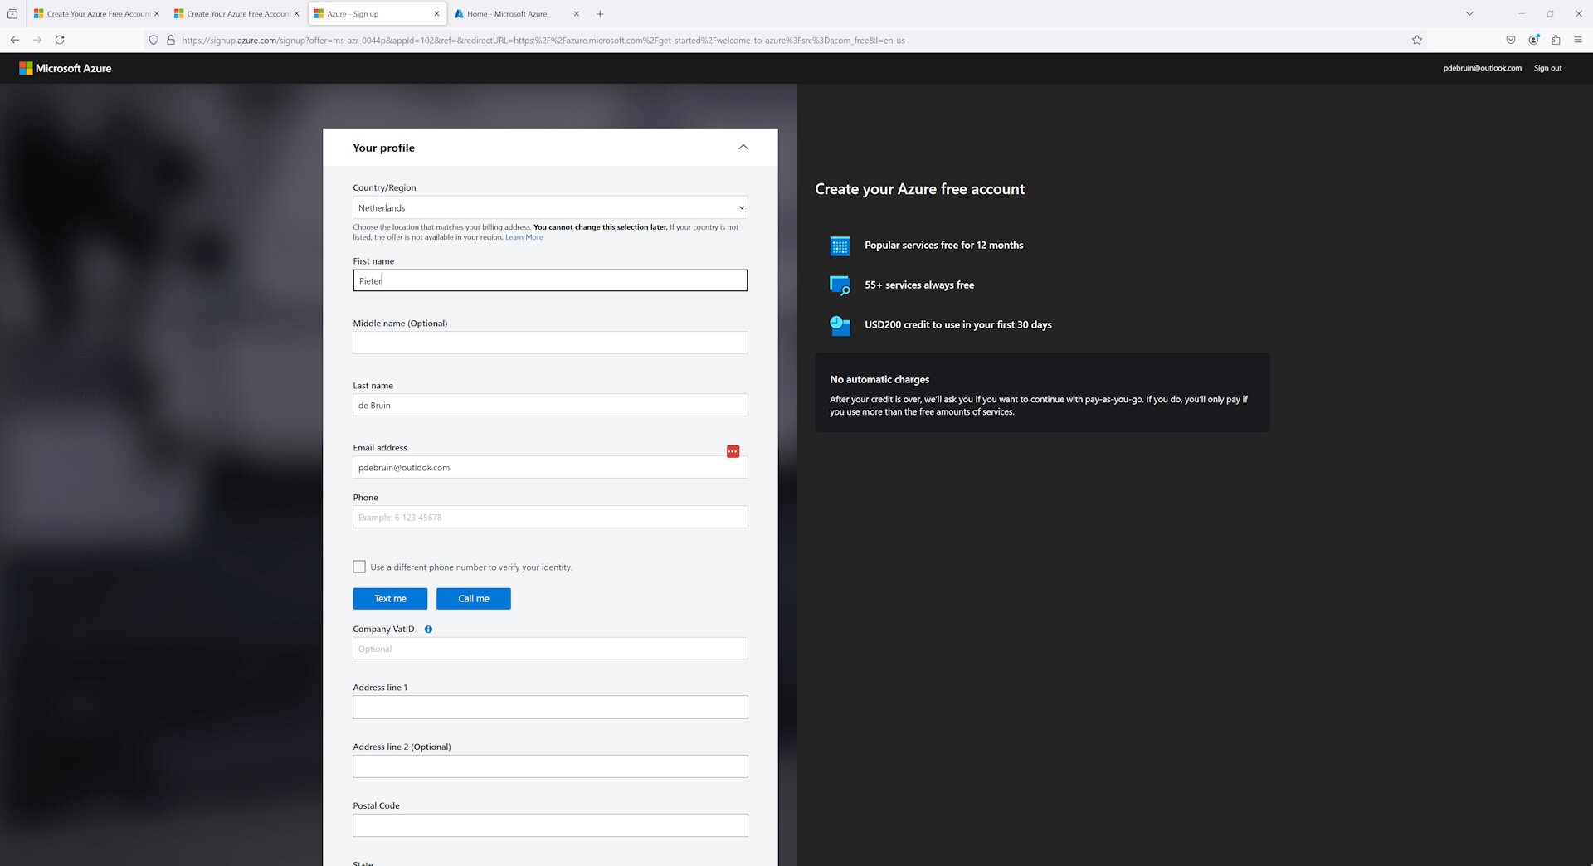This screenshot has width=1593, height=866.
Task: Open the Firefox account icon
Action: point(1532,40)
